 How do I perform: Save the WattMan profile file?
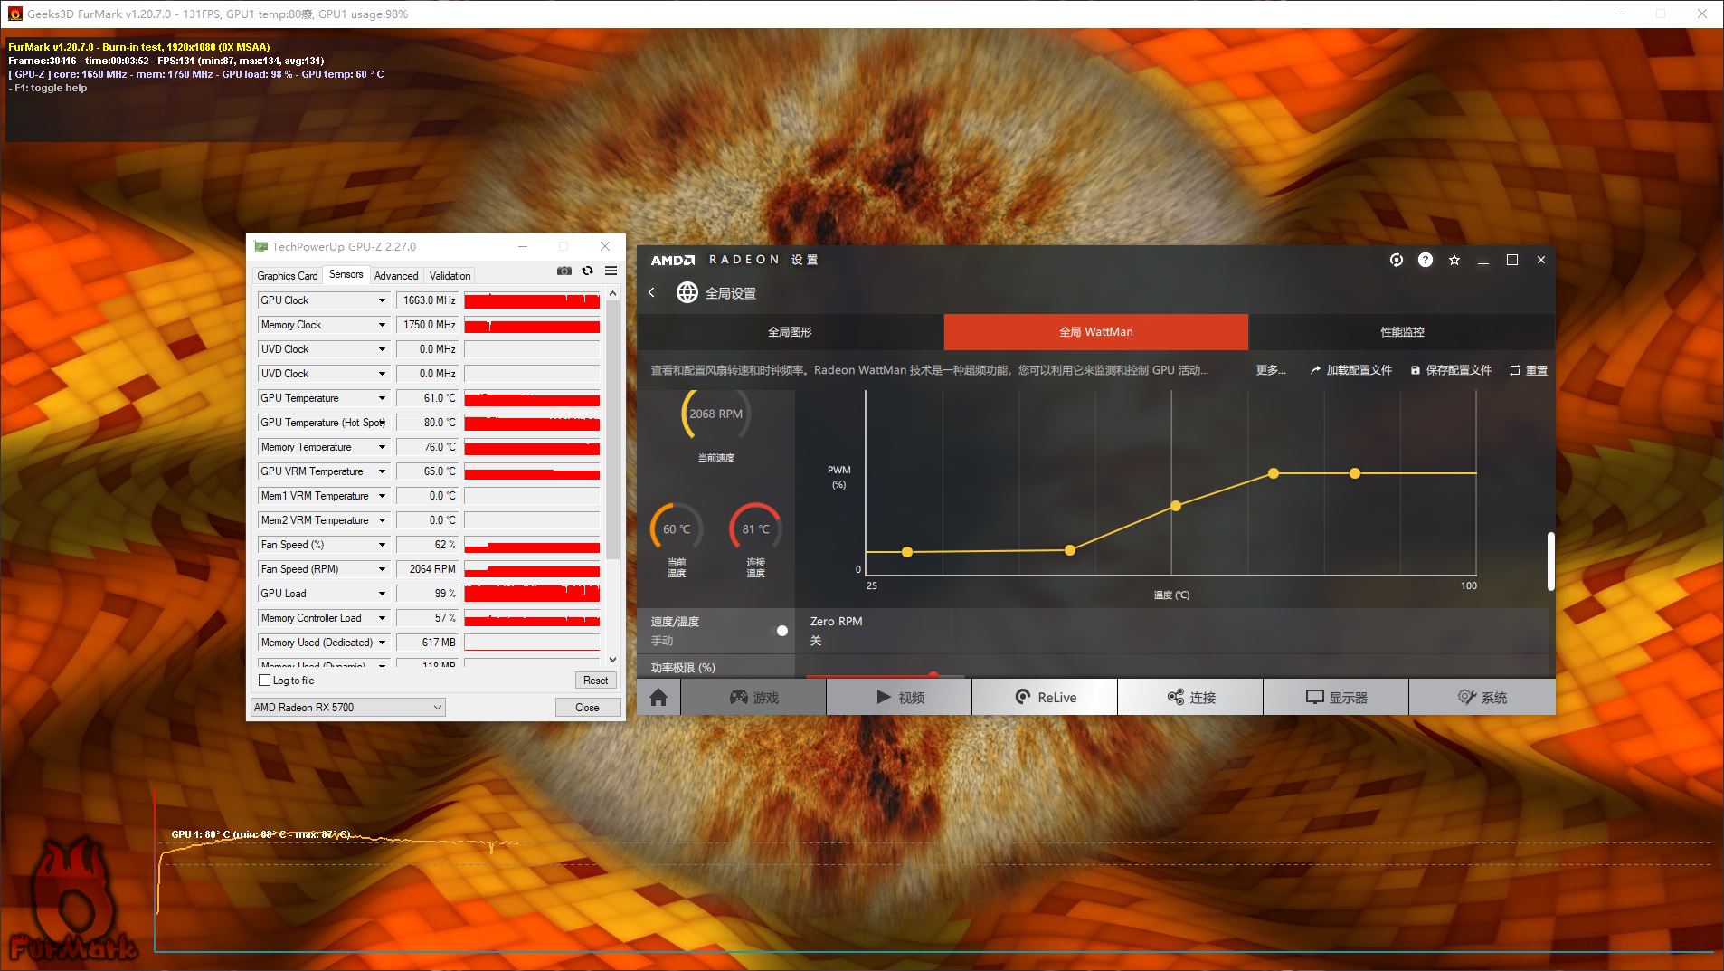1451,370
